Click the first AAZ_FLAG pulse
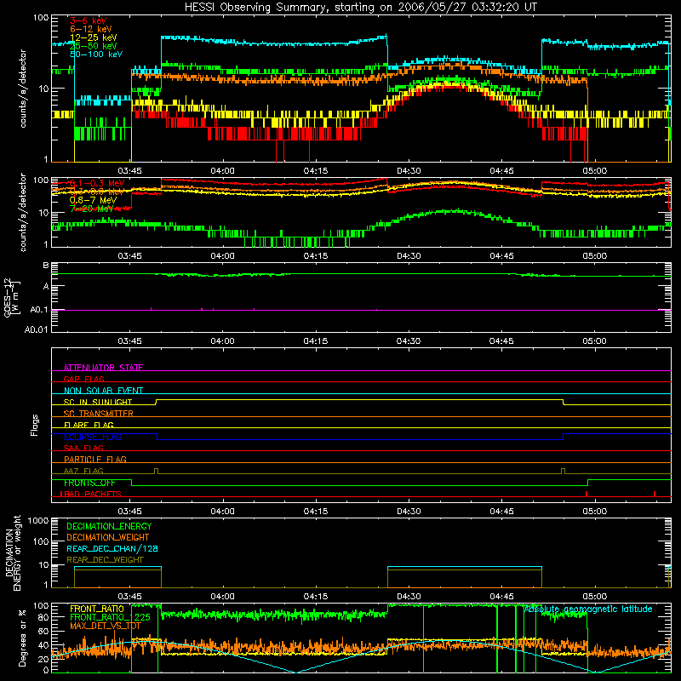The height and width of the screenshot is (681, 681). click(x=157, y=472)
